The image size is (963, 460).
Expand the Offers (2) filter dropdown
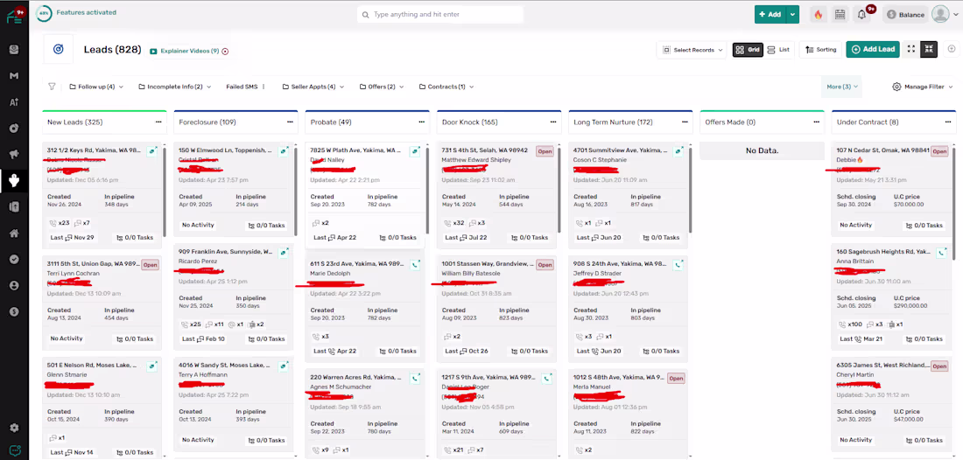tap(382, 87)
